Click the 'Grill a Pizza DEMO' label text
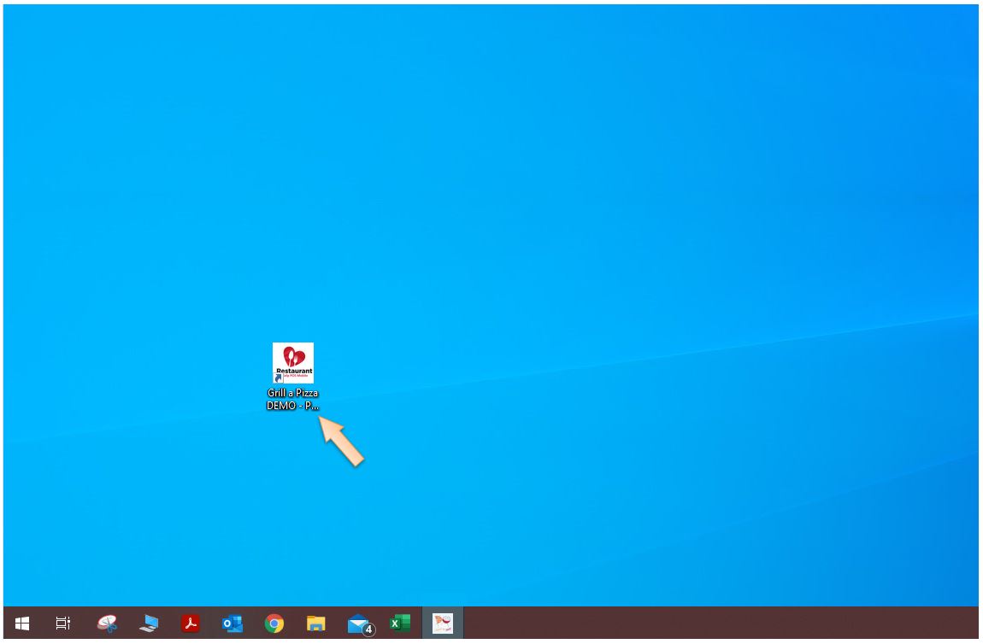This screenshot has height=644, width=983. coord(293,399)
